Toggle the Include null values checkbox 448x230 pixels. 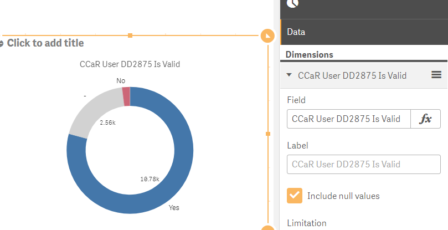point(295,196)
